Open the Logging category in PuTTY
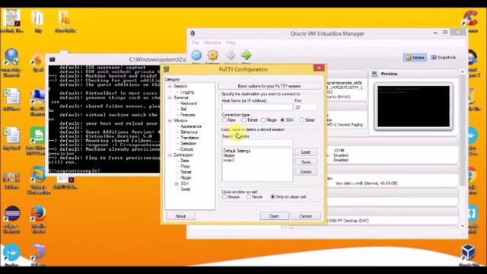 (187, 92)
